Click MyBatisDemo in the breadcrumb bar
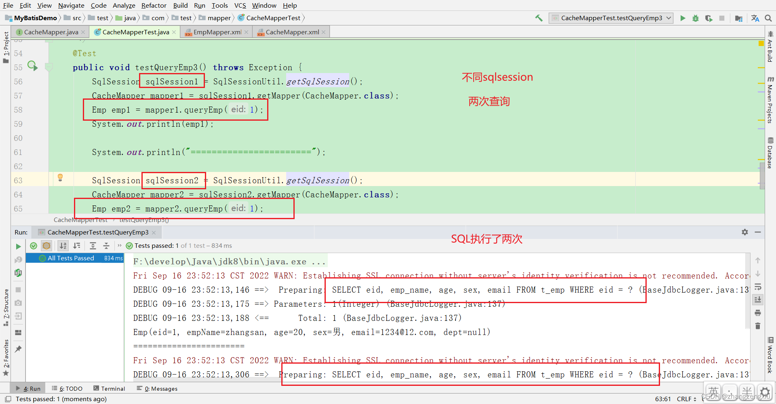The image size is (776, 404). pyautogui.click(x=31, y=18)
